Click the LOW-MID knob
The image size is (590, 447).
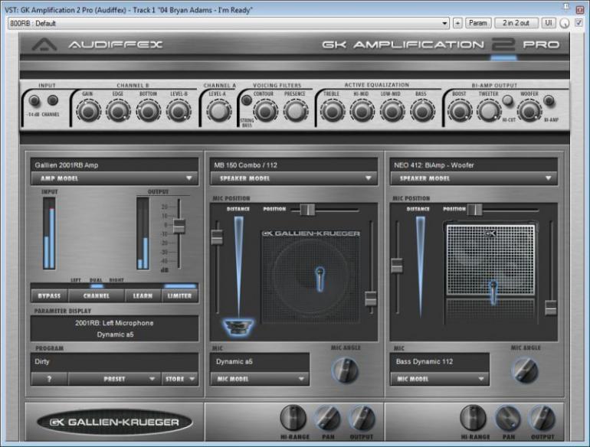[x=392, y=111]
